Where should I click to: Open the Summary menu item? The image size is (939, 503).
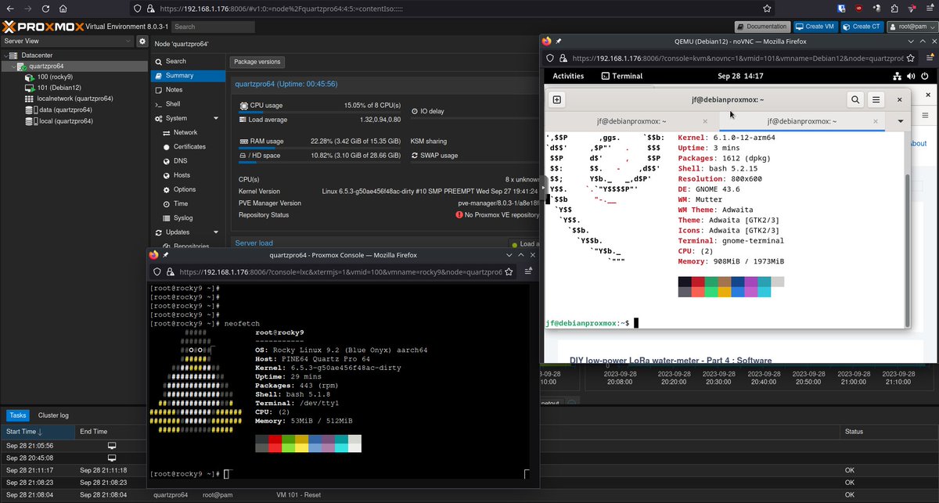coord(186,76)
